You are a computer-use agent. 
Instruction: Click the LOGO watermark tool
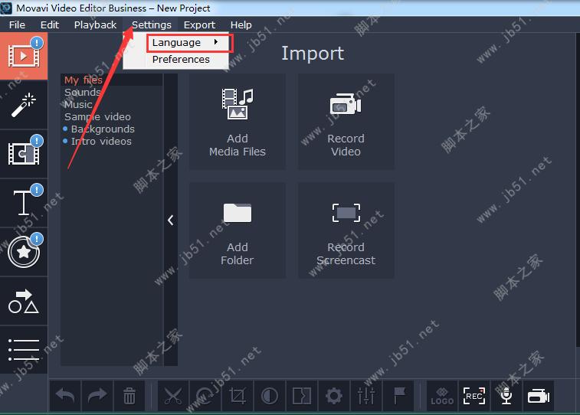(x=442, y=396)
